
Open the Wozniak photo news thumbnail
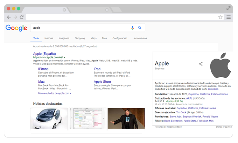click(x=126, y=118)
